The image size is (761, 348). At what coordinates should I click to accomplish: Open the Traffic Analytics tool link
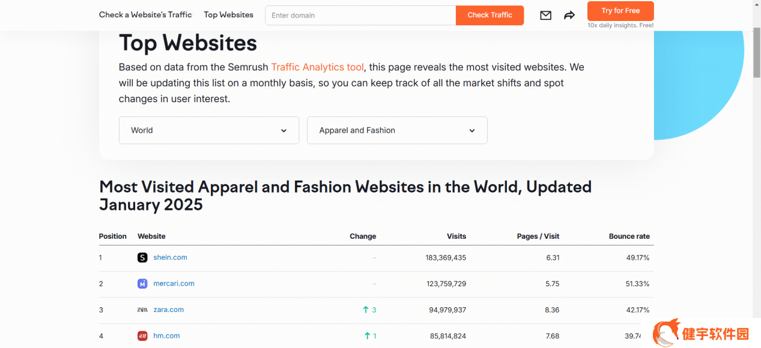[x=317, y=67]
